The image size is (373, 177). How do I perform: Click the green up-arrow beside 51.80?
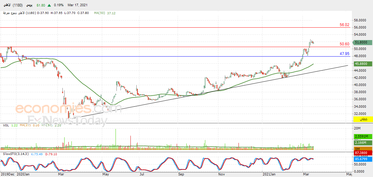(x=49, y=5)
